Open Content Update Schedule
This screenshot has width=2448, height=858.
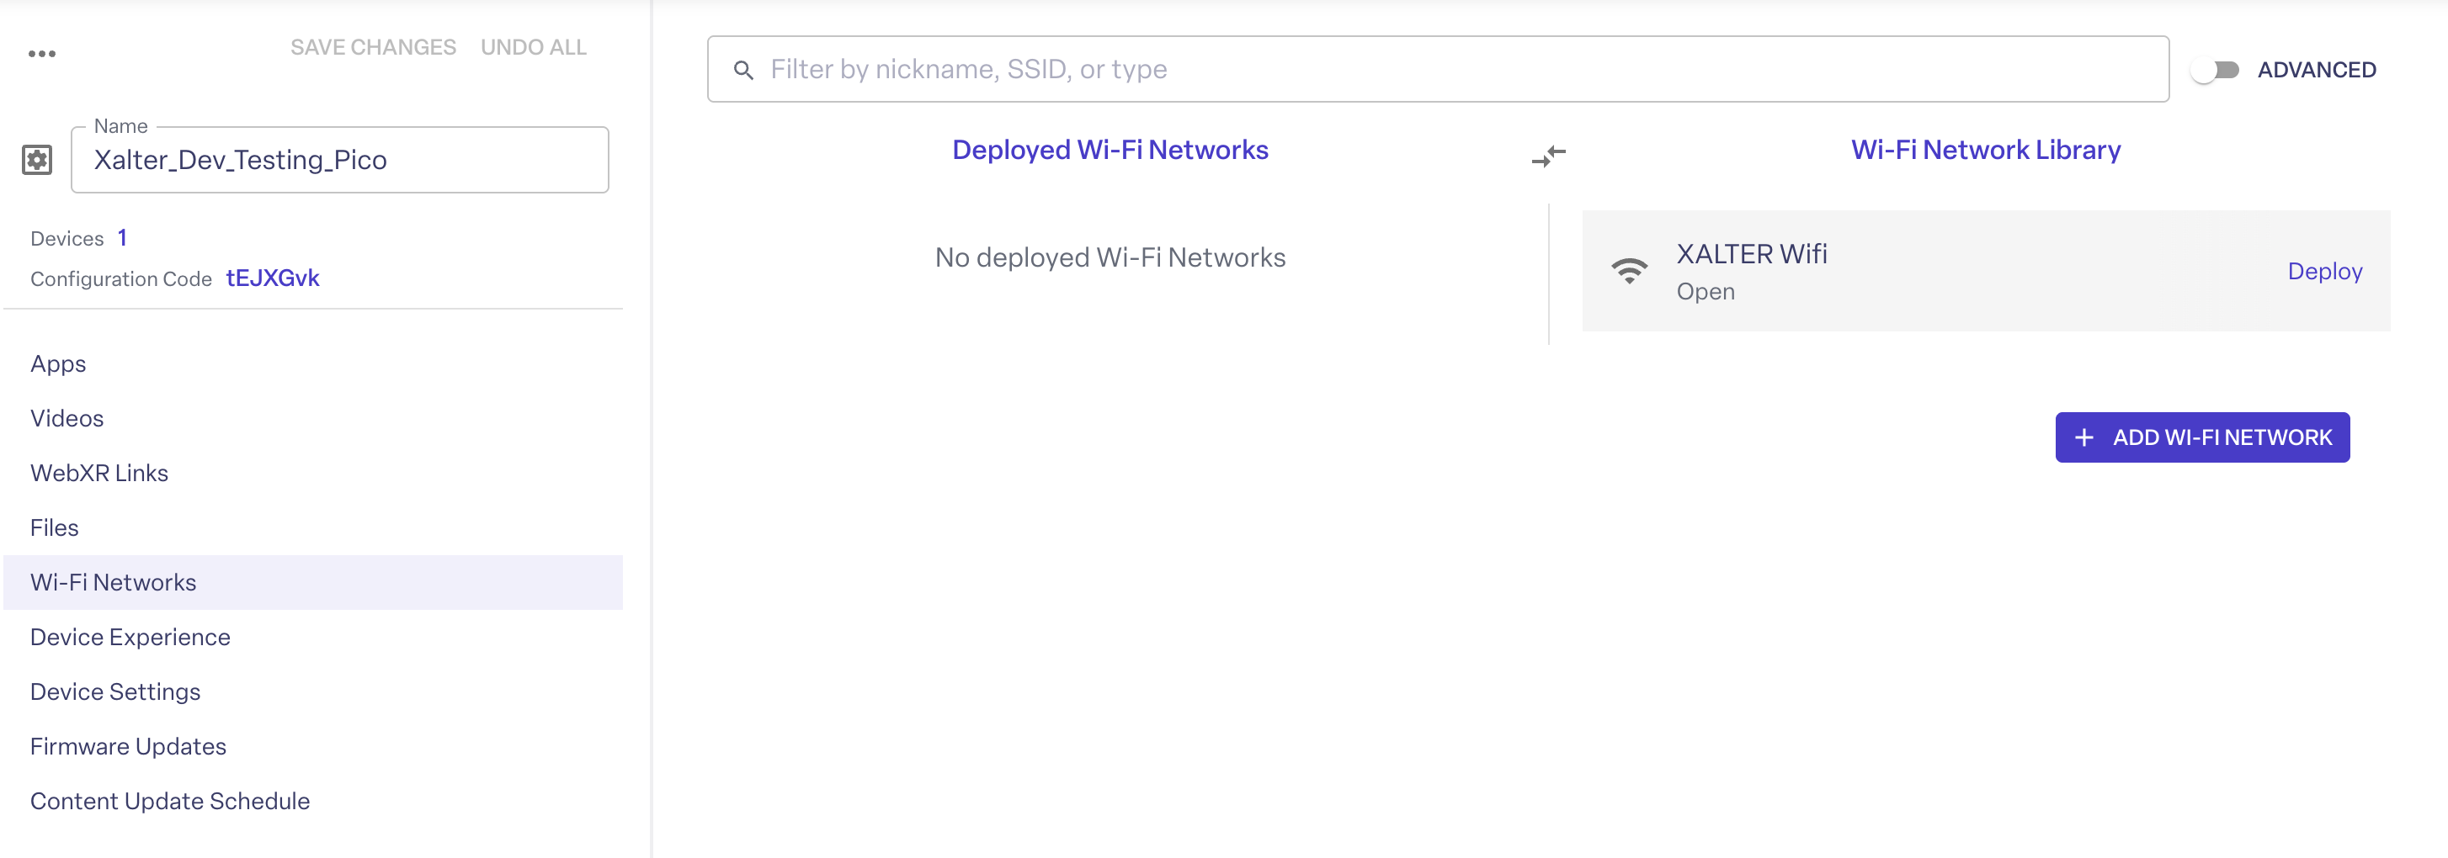(314, 801)
